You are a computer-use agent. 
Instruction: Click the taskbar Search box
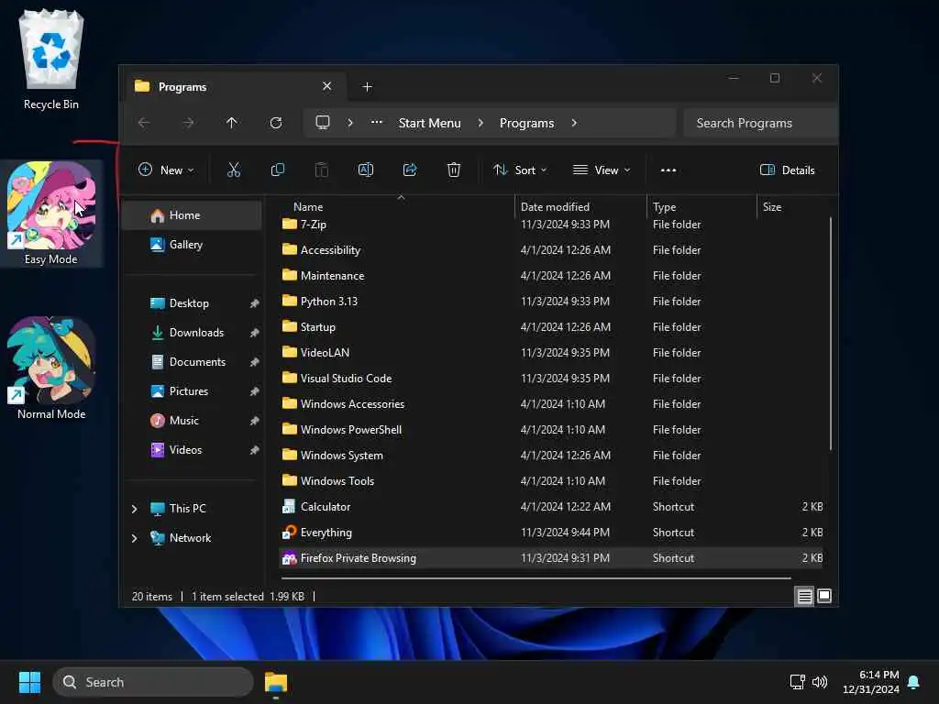pyautogui.click(x=153, y=682)
